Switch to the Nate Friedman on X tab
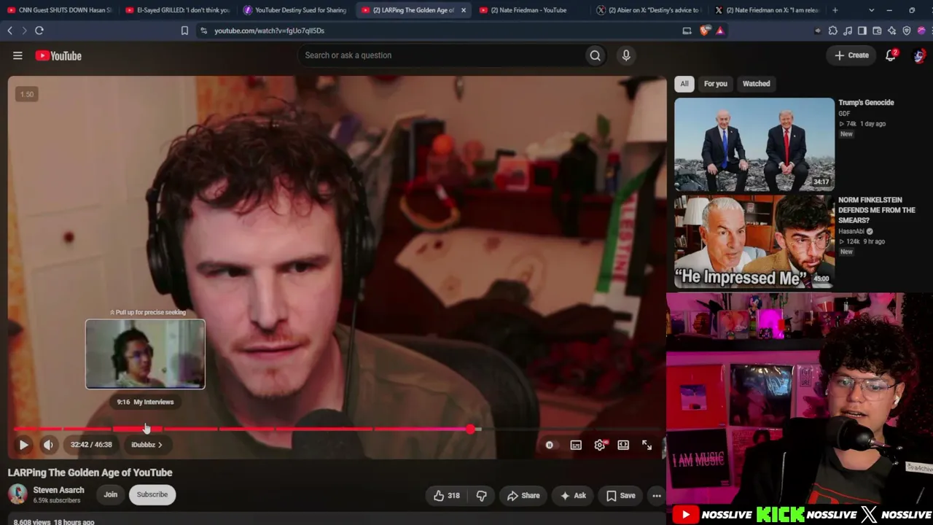This screenshot has width=933, height=525. pyautogui.click(x=767, y=10)
